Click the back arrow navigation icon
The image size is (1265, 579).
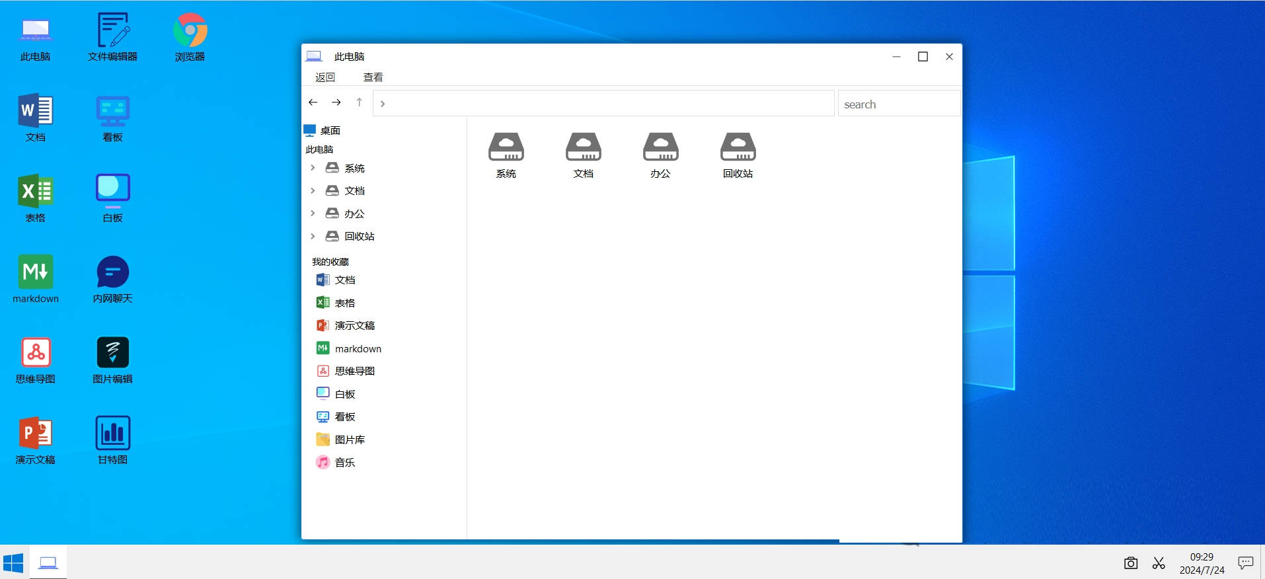click(x=313, y=102)
